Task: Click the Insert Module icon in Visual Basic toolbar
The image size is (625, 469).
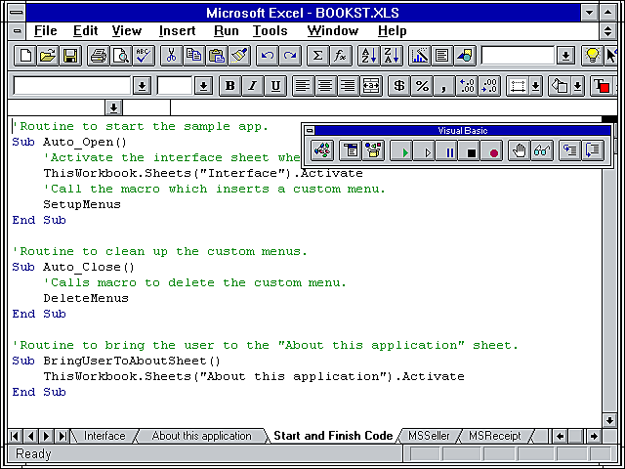Action: pyautogui.click(x=322, y=150)
